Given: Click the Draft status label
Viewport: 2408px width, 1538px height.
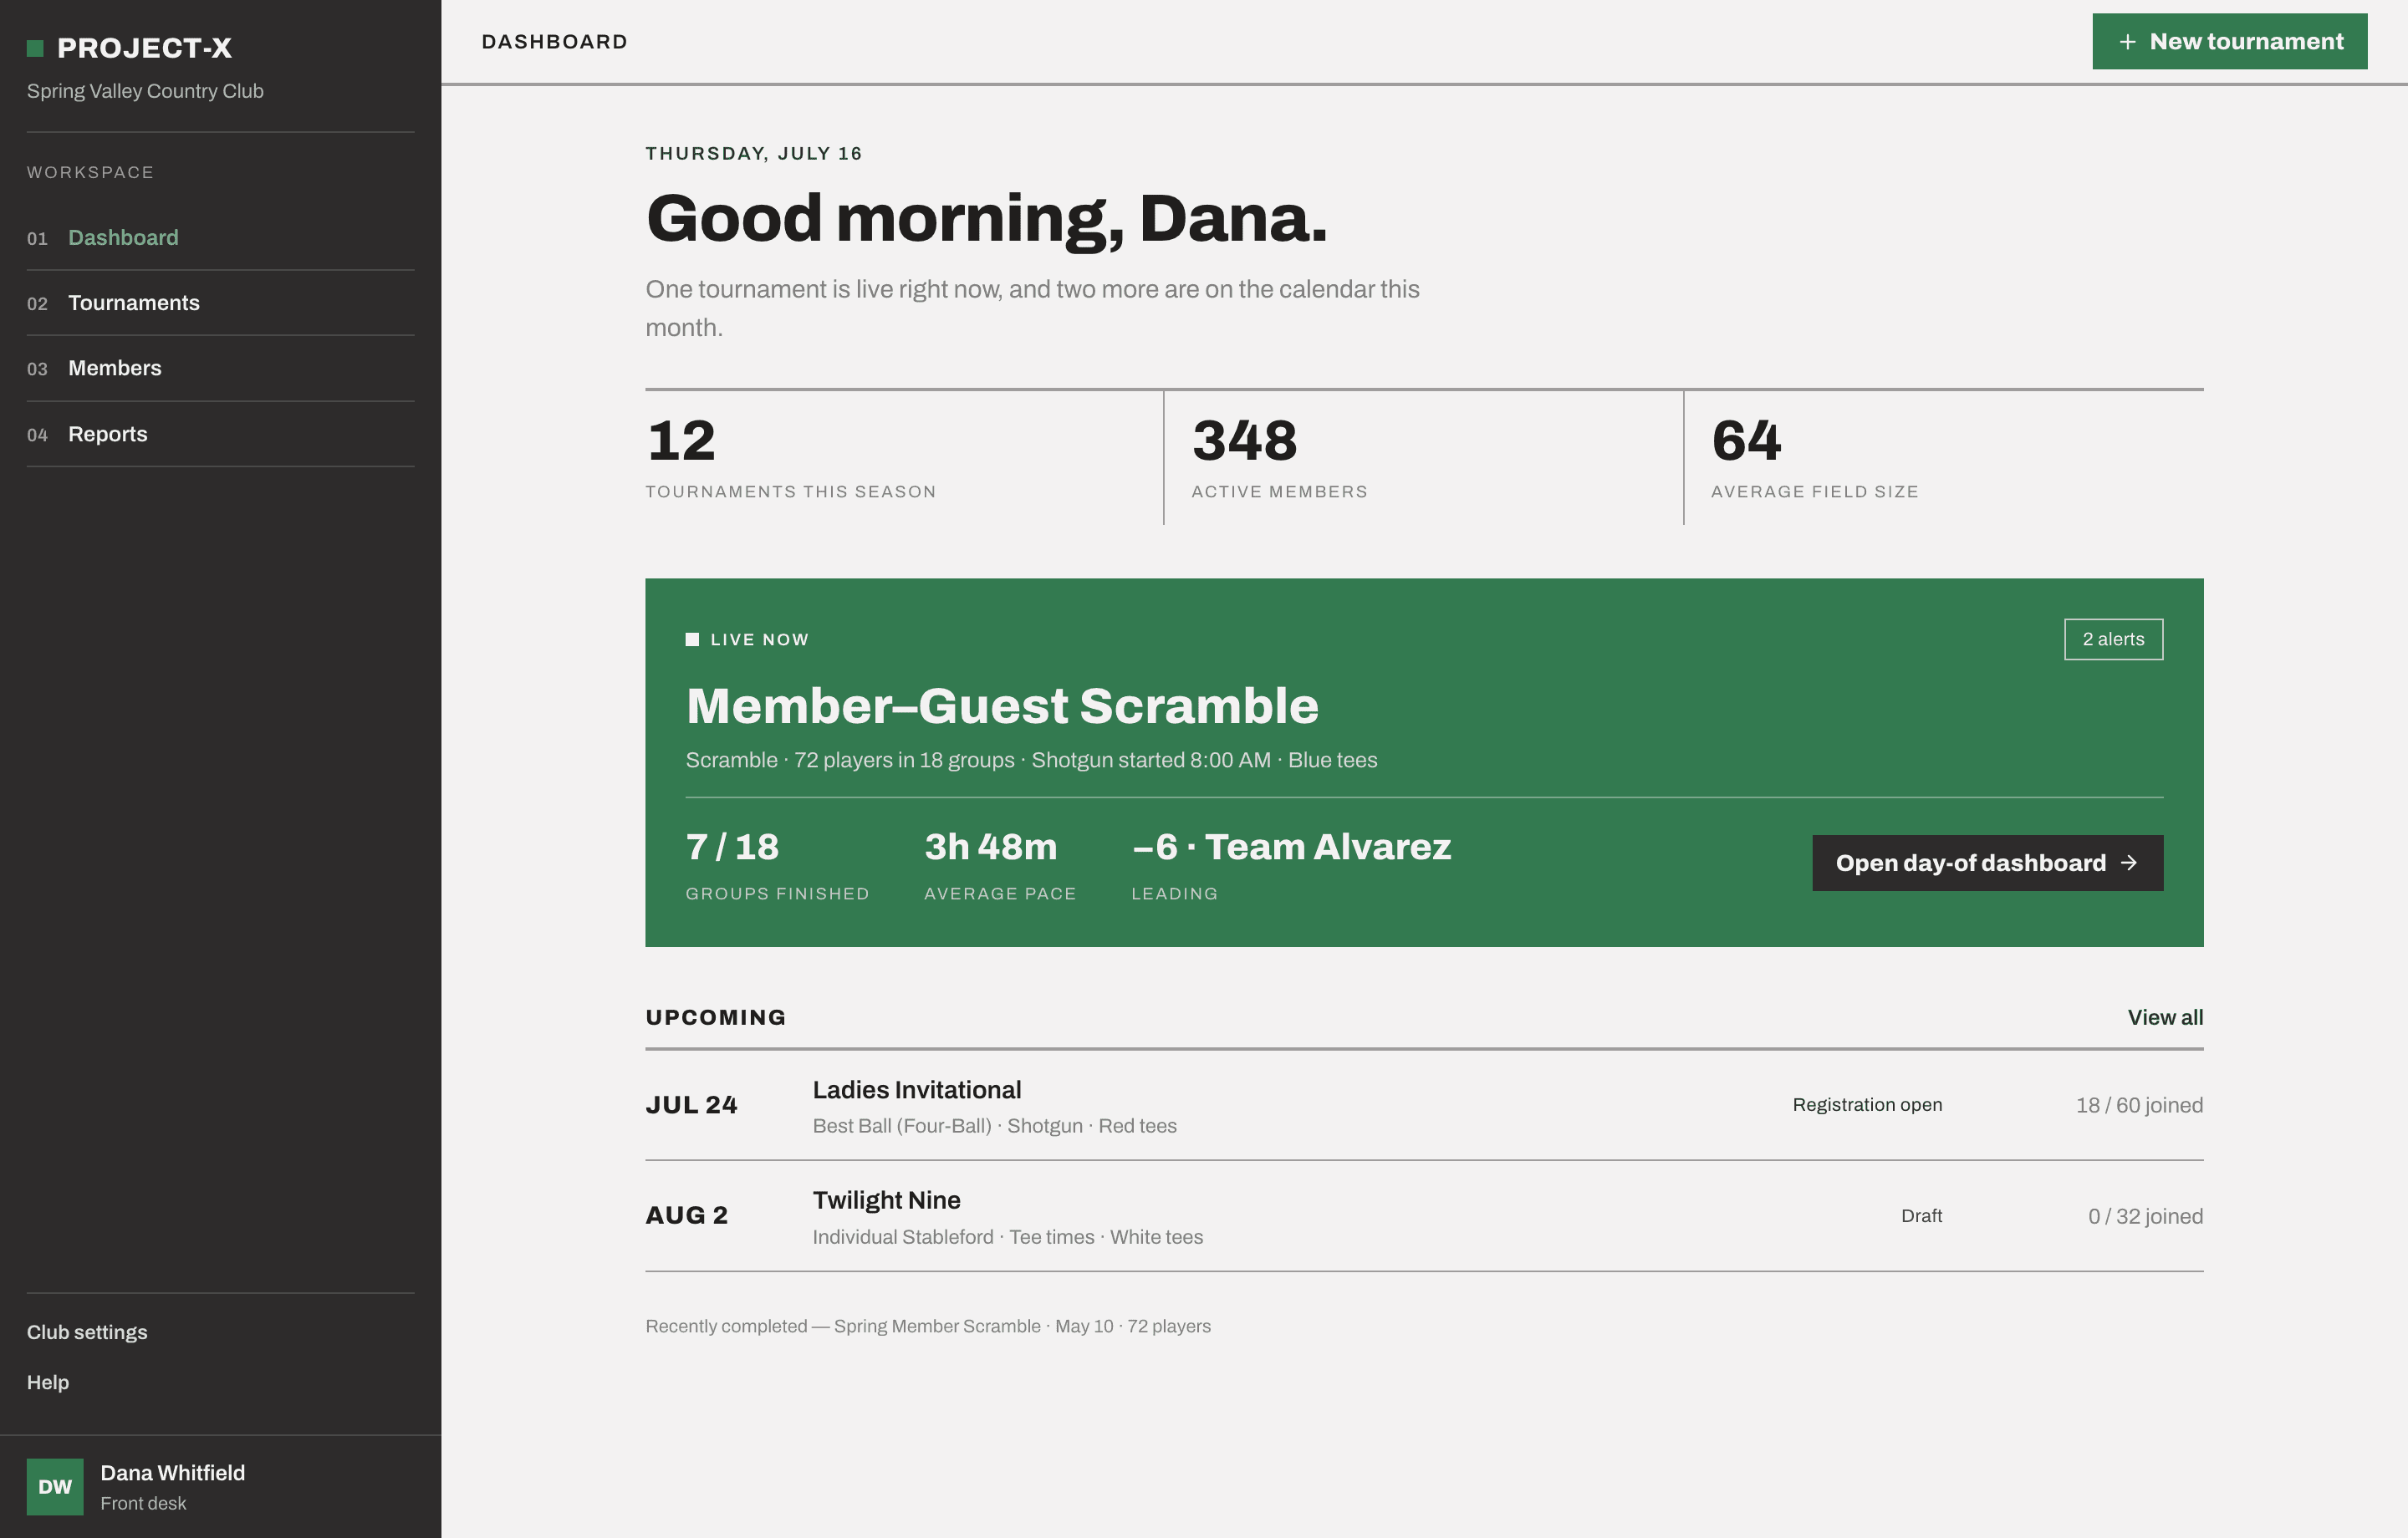Looking at the screenshot, I should (x=1921, y=1216).
